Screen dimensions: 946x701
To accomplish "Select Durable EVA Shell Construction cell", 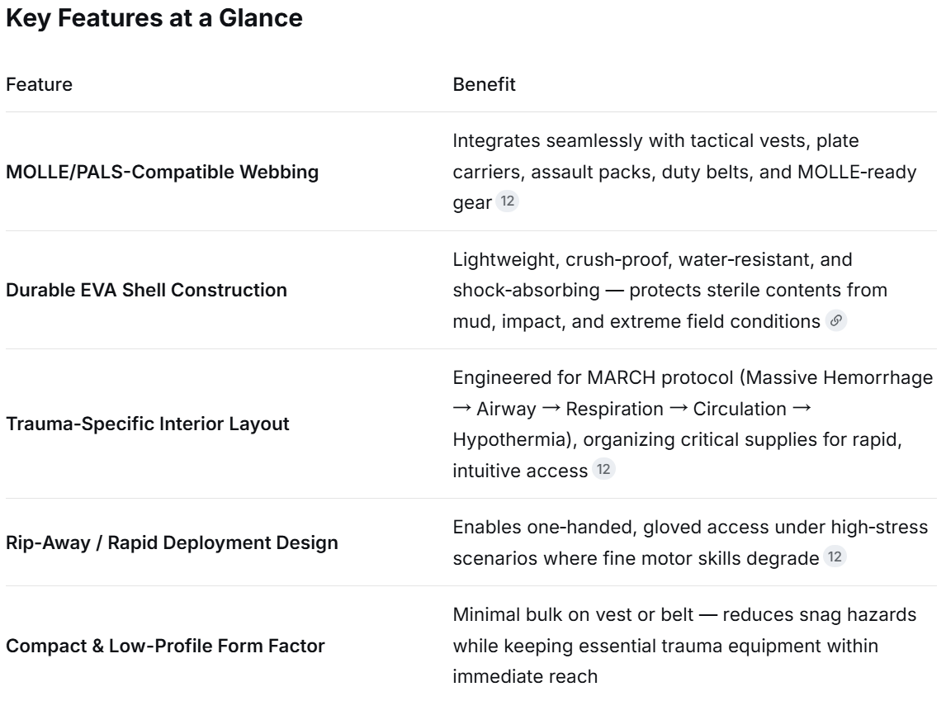I will [x=147, y=290].
